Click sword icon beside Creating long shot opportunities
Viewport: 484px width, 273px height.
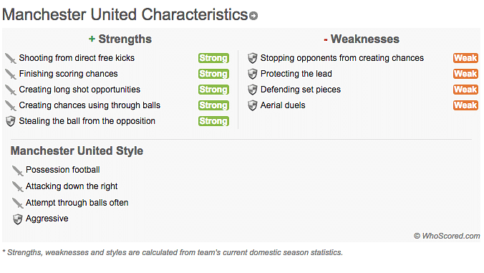[11, 90]
